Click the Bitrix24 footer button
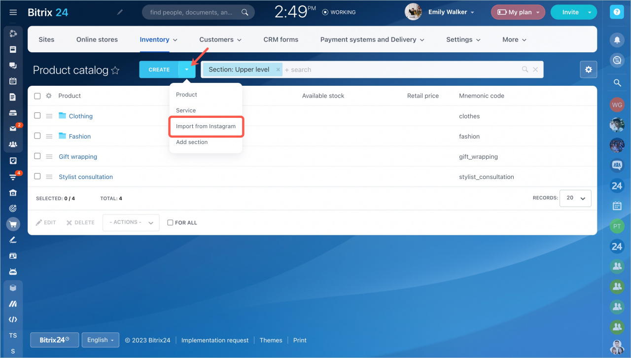The image size is (631, 358). (54, 340)
